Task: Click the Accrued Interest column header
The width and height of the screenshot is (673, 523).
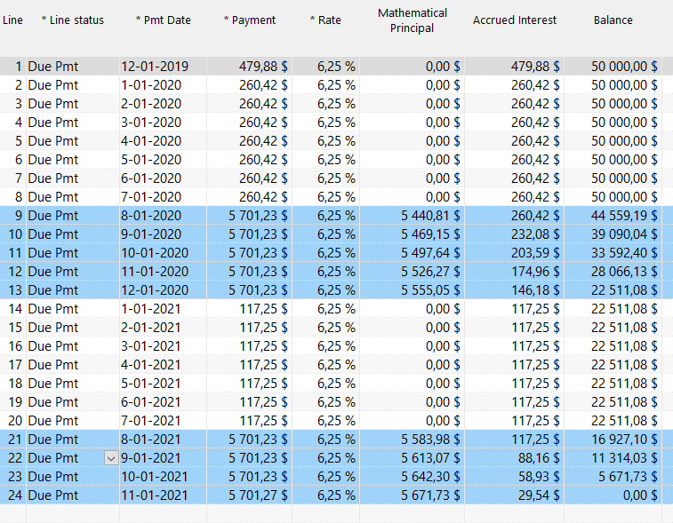Action: coord(514,20)
